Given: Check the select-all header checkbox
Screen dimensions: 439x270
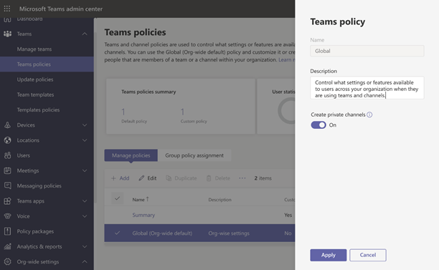Looking at the screenshot, I should pyautogui.click(x=118, y=198).
